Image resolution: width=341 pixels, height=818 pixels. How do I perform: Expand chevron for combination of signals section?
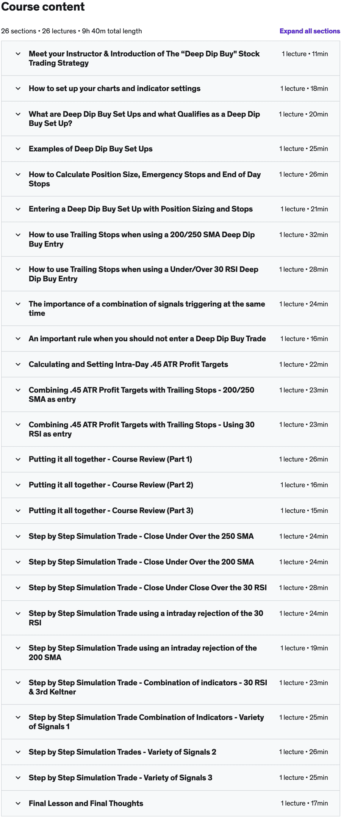18,304
